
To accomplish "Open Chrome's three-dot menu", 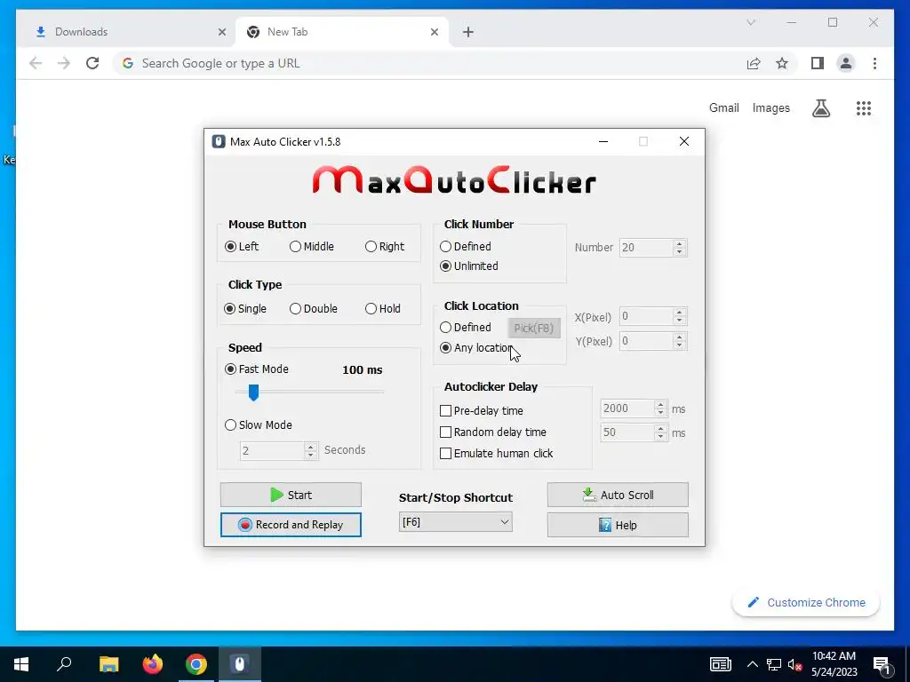I will coord(874,63).
